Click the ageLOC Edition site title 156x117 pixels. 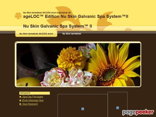(76, 17)
